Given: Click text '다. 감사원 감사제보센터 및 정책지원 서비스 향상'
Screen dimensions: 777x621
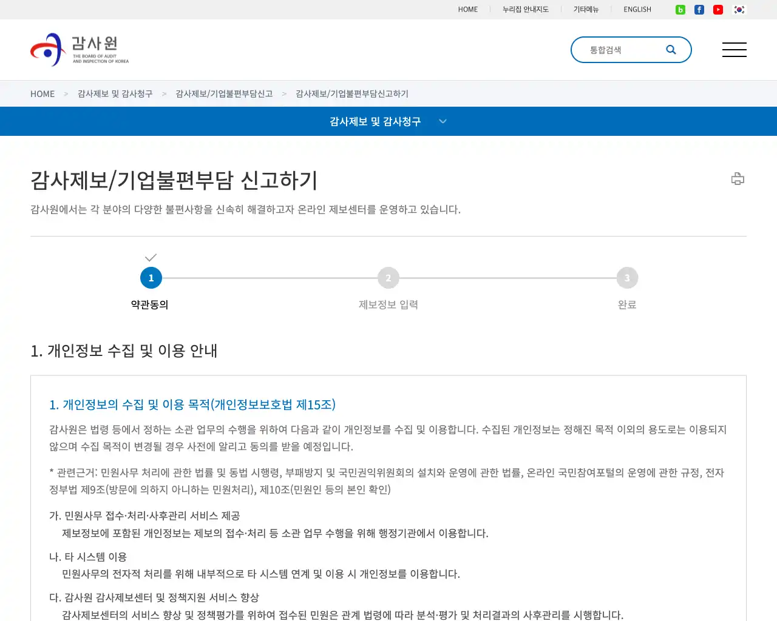Looking at the screenshot, I should point(154,597).
